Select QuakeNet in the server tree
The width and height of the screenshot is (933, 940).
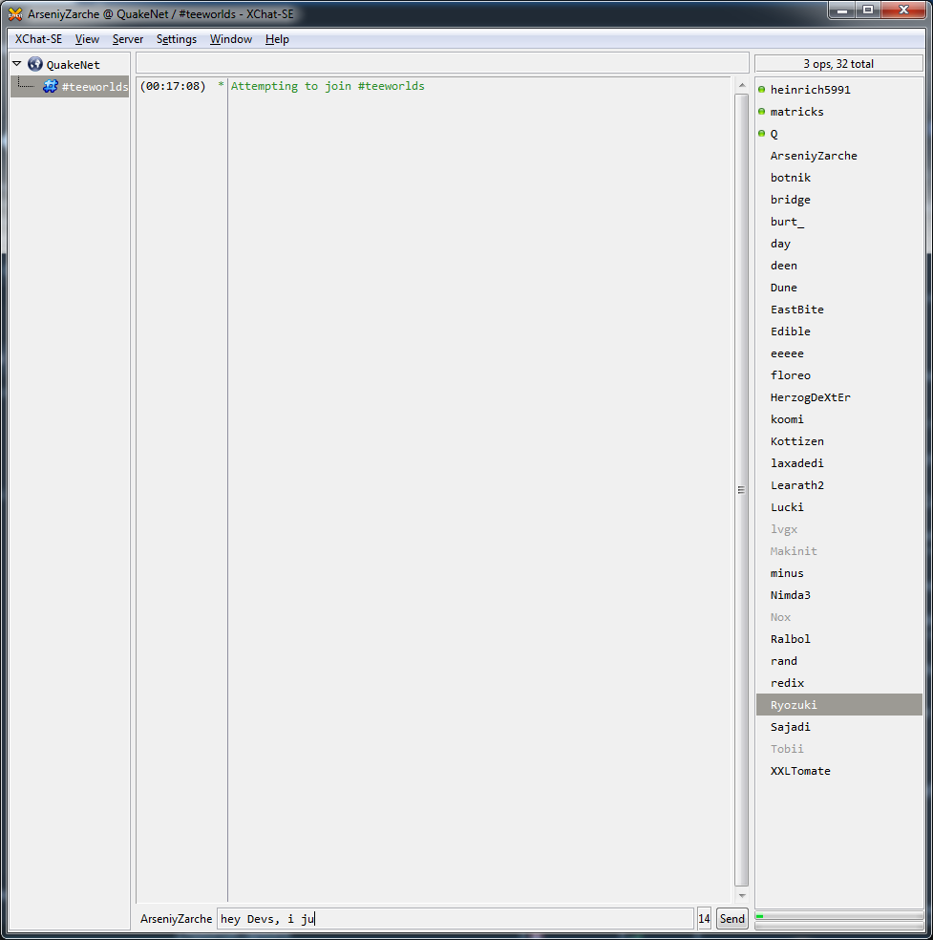[x=74, y=65]
